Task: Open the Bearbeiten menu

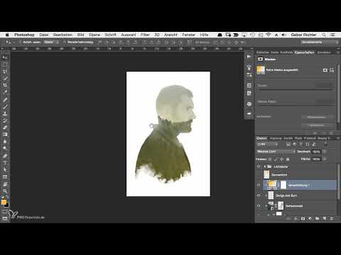Action: tap(63, 35)
